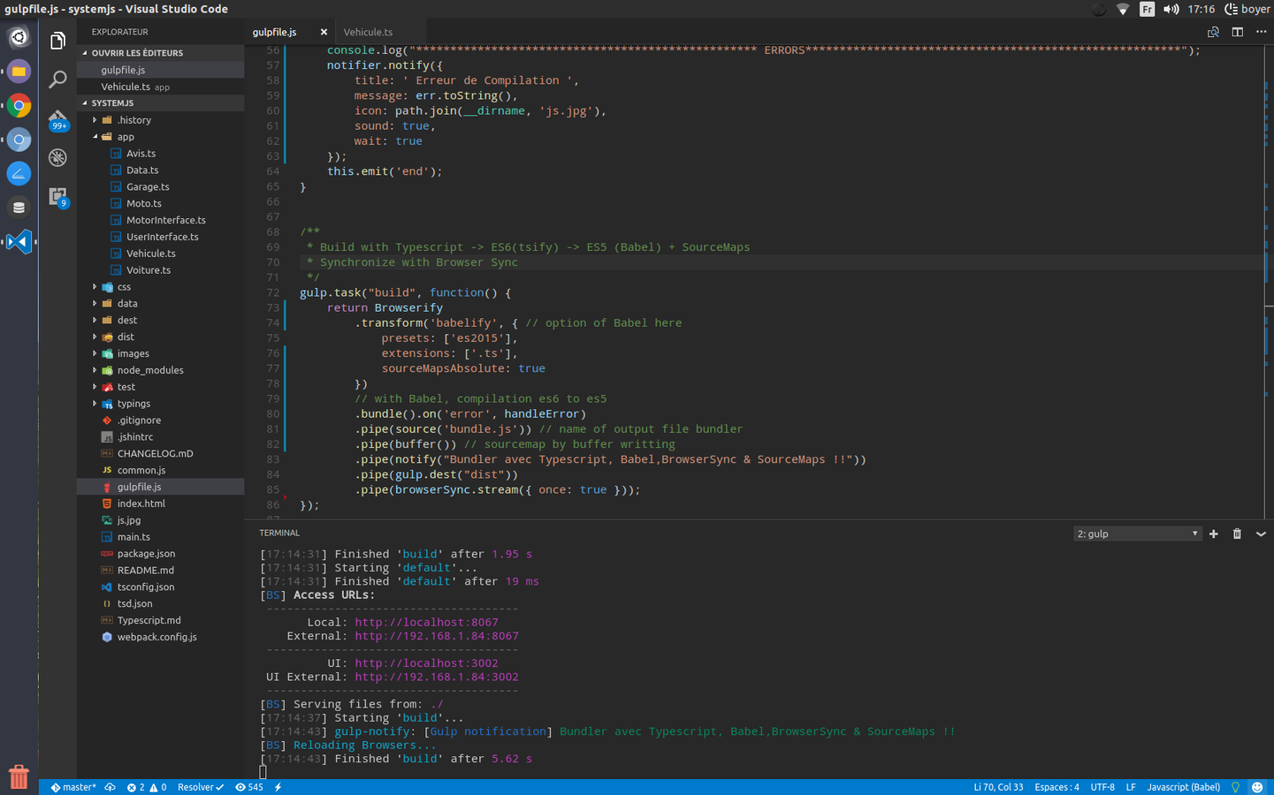Change indentation via Espaces : 4

point(1057,787)
